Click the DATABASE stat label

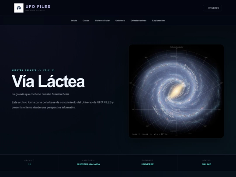148,160
